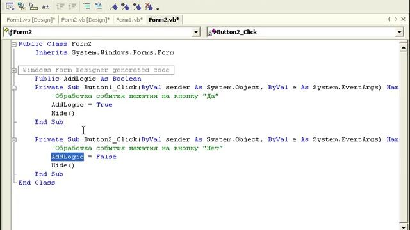Collapse the Button2_Click sub

[14, 140]
